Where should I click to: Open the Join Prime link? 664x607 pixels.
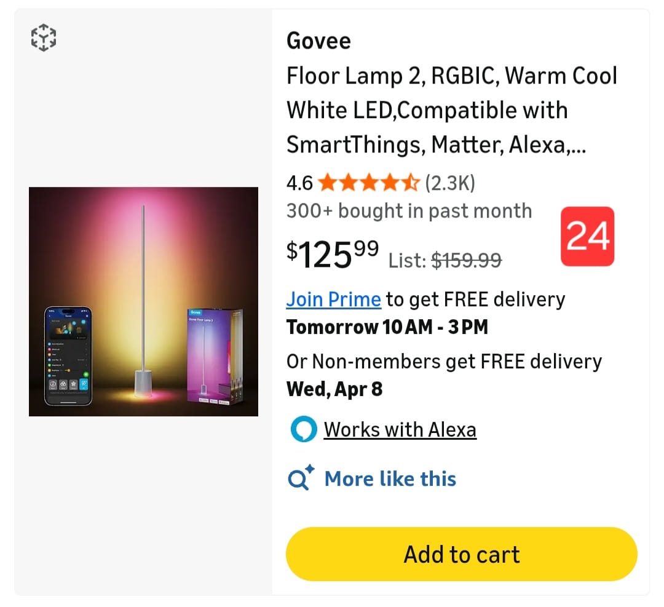[333, 300]
